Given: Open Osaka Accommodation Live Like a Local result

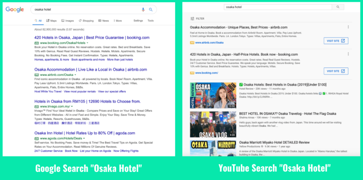Looking at the screenshot, I should pyautogui.click(x=91, y=69).
